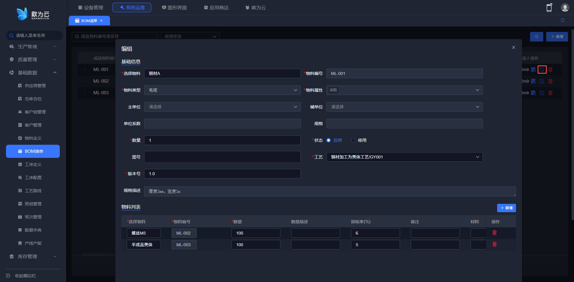Open the 主单位 unit dropdown
The width and height of the screenshot is (574, 282).
[x=222, y=107]
